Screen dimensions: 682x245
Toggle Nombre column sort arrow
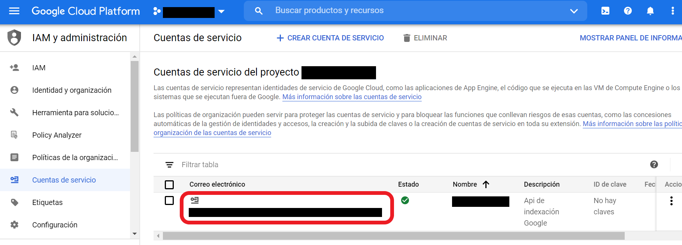(x=486, y=184)
